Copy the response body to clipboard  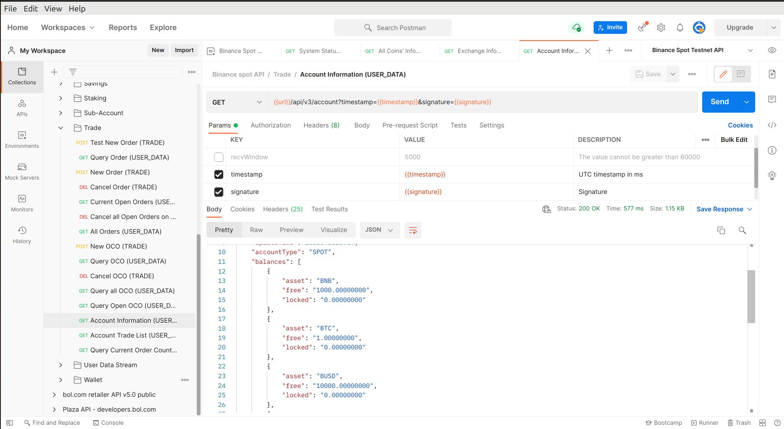pyautogui.click(x=721, y=230)
